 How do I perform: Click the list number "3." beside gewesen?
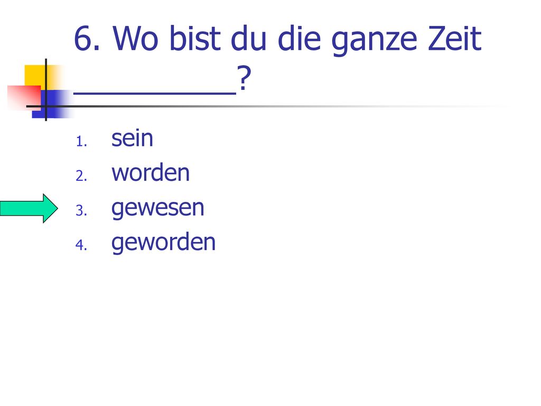point(81,210)
